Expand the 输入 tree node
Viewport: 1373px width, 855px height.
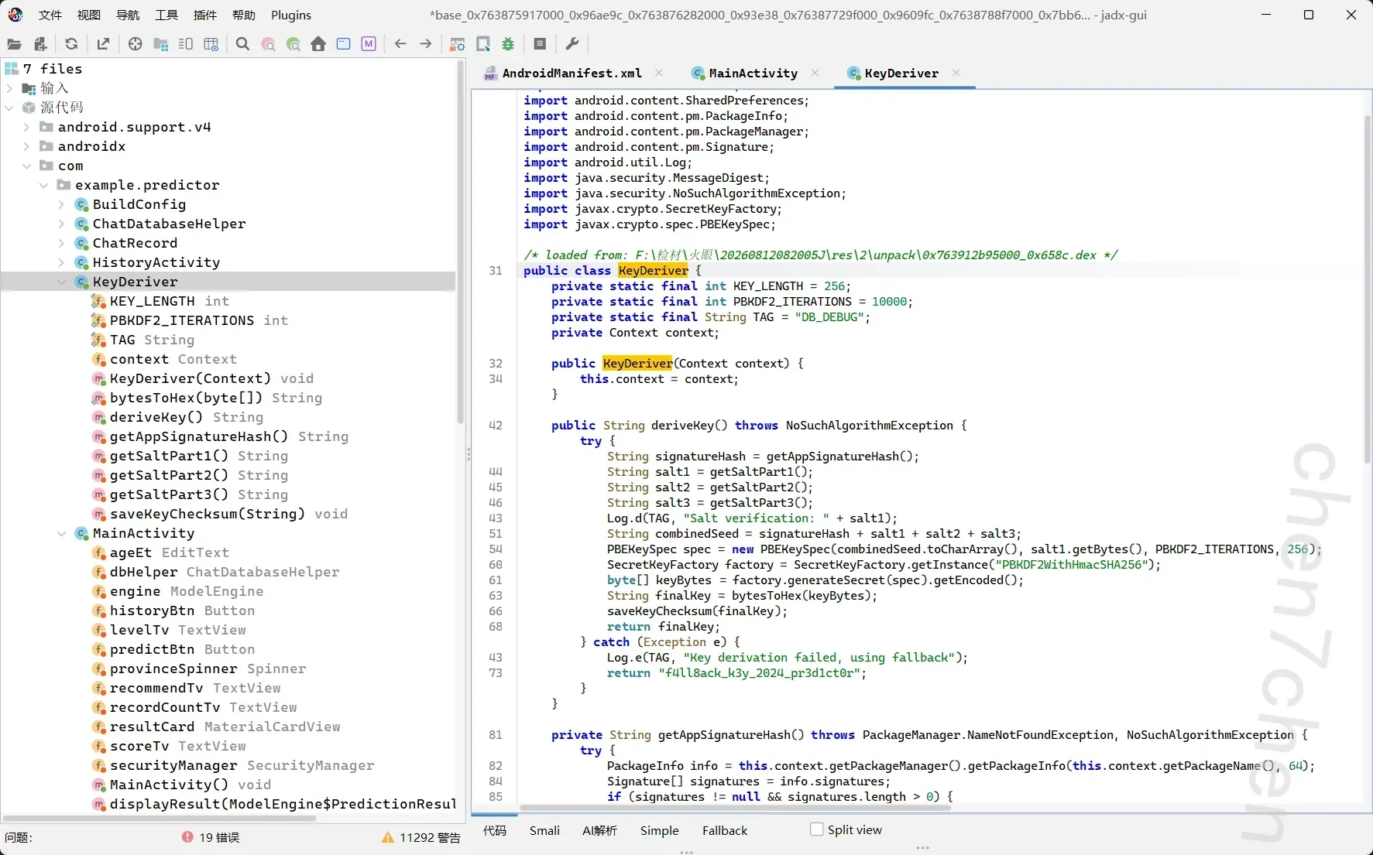[10, 88]
